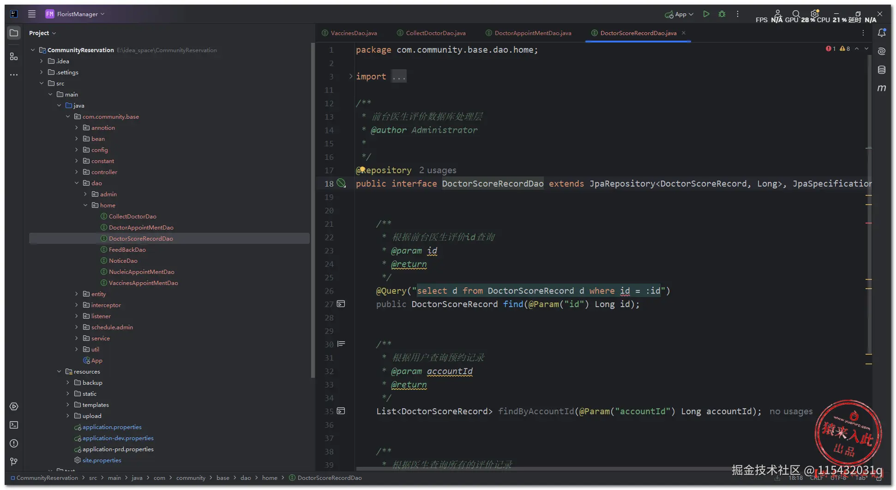The height and width of the screenshot is (490, 896).
Task: Open the Notifications panel
Action: pyautogui.click(x=882, y=33)
